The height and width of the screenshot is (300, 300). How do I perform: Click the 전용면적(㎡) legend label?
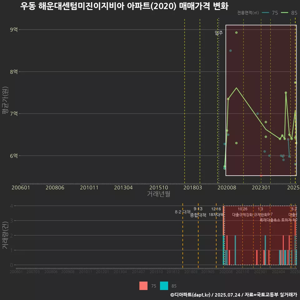tap(248, 13)
